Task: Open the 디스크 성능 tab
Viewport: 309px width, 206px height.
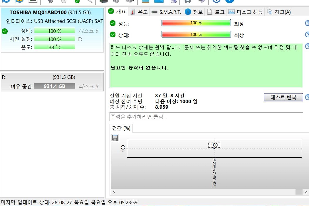Action: tap(245, 12)
